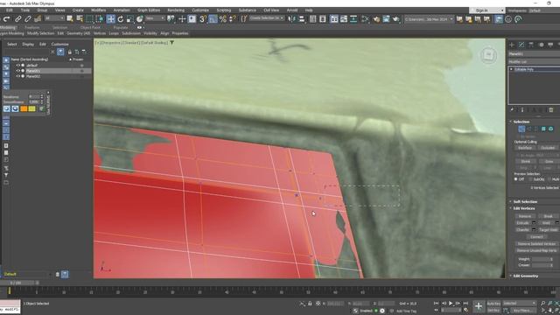Choose the Rectangular Selection Region icon
The width and height of the screenshot is (560, 315).
pyautogui.click(x=89, y=19)
